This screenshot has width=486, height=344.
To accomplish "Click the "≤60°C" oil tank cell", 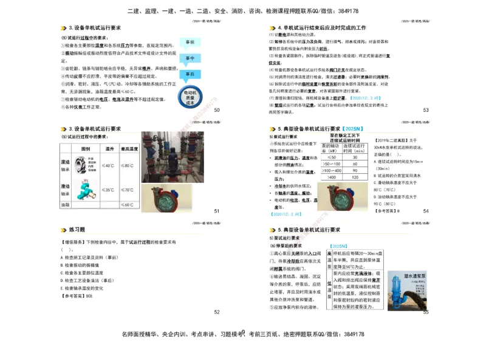I will (127, 205).
